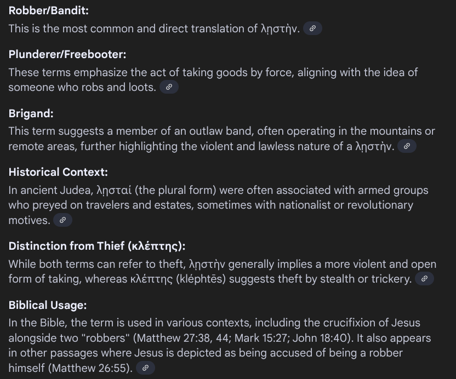Screen dimensions: 456x379
Task: Click the "Matthew 26:55" verse reference
Action: point(91,368)
